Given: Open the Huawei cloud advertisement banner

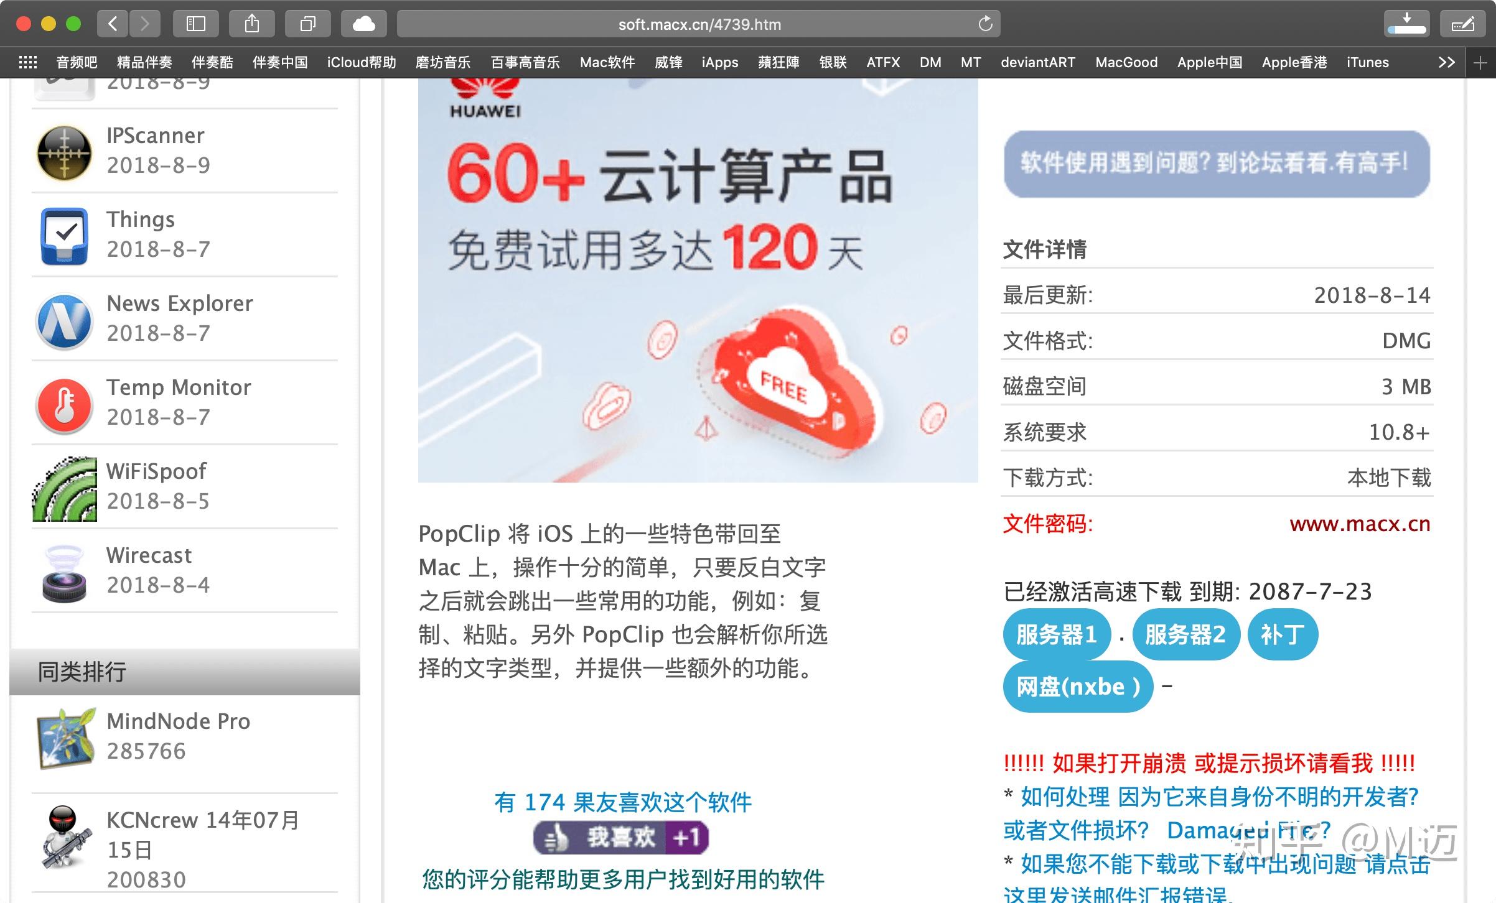Looking at the screenshot, I should click(x=698, y=280).
